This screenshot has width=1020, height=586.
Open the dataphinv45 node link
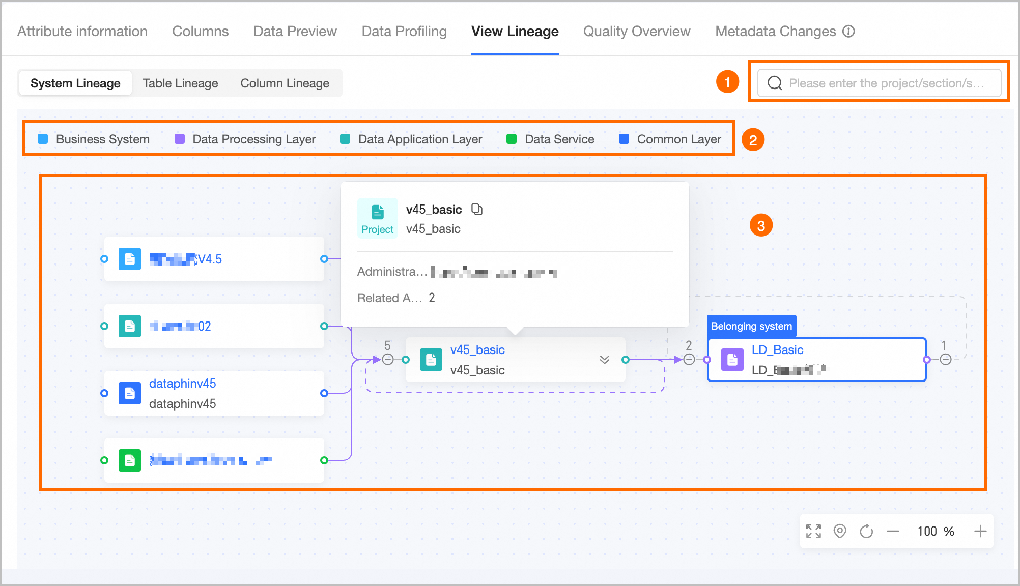pos(182,383)
